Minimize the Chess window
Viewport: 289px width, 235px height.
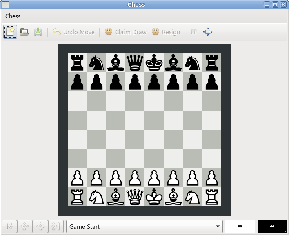tap(267, 4)
